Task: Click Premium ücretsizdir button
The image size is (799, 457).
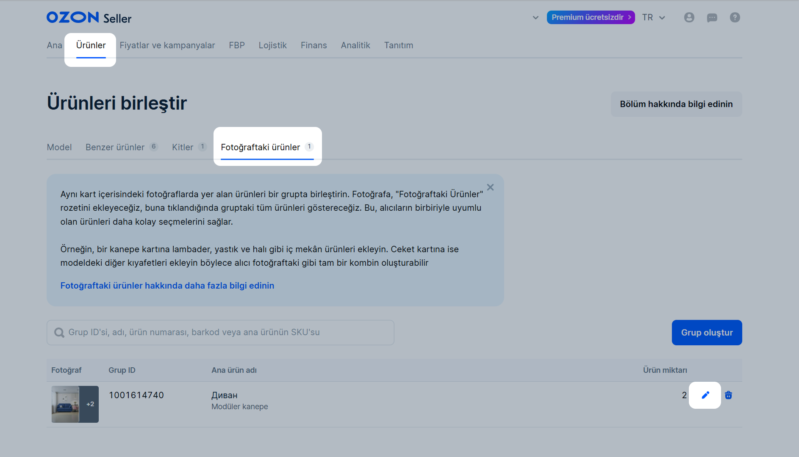Action: [591, 17]
